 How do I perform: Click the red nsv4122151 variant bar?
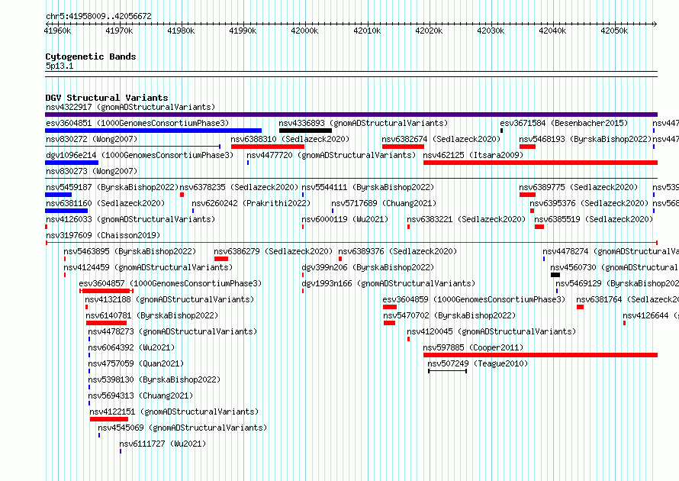109,419
